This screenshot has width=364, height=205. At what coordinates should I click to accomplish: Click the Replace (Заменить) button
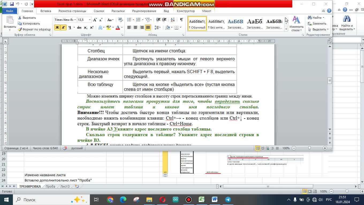click(317, 23)
